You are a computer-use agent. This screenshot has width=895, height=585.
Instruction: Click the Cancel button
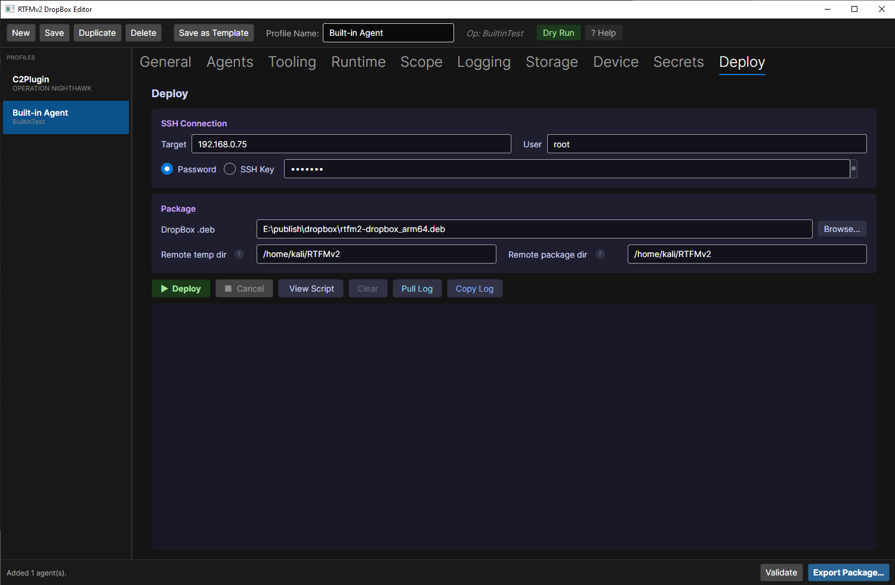[244, 289]
